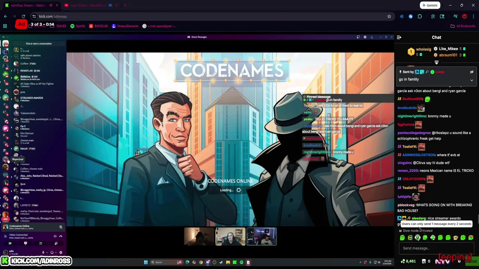
Task: Open the Discord soundboard
Action: tap(56, 243)
